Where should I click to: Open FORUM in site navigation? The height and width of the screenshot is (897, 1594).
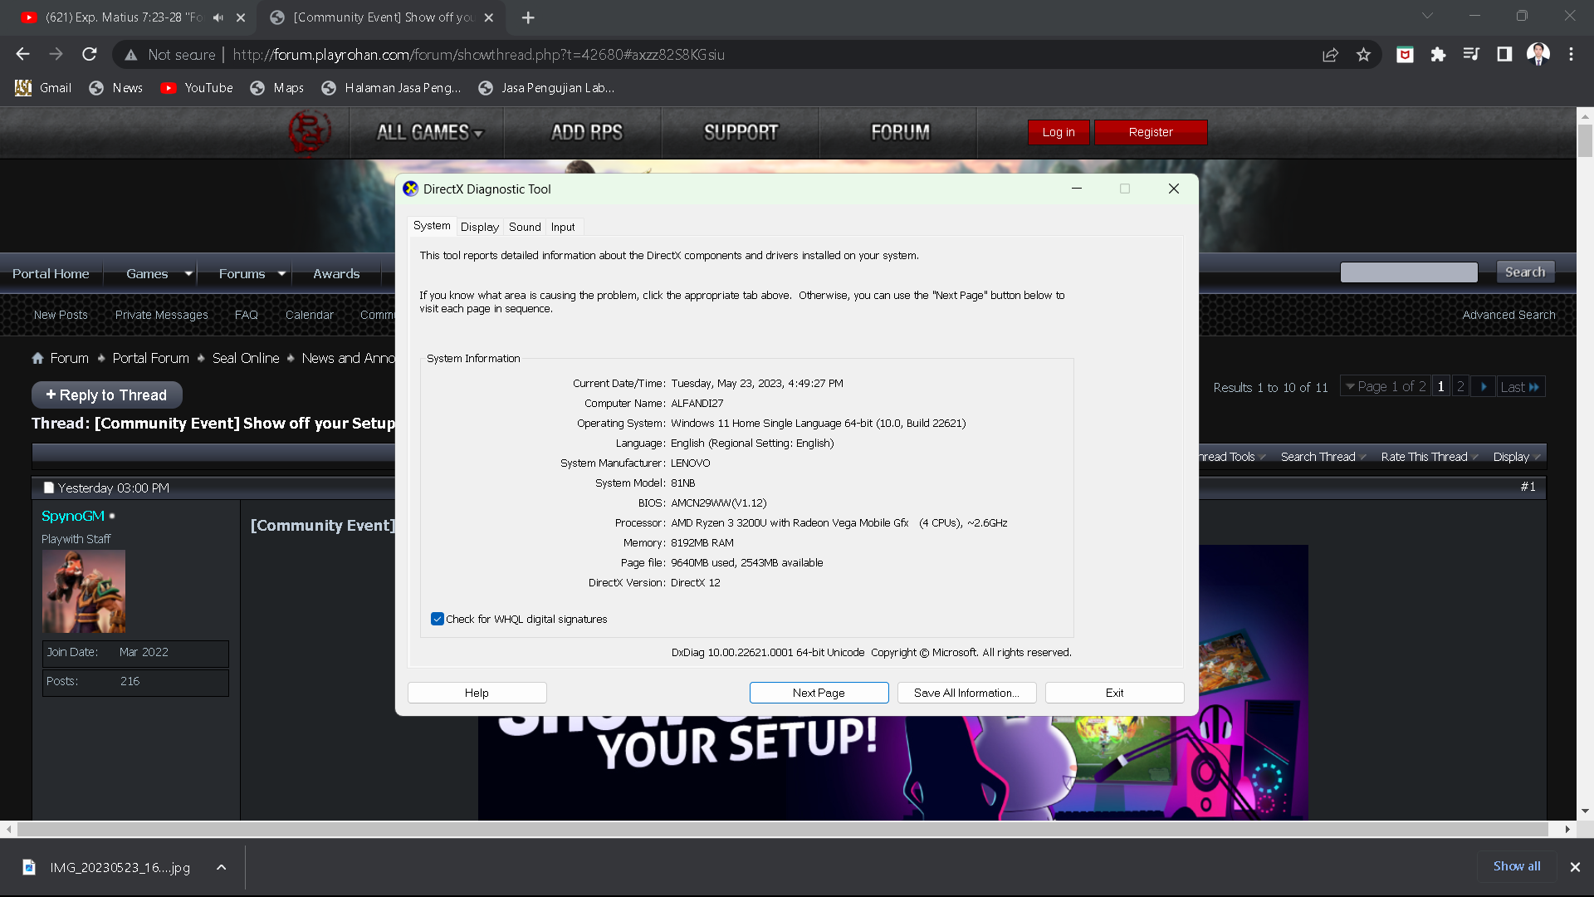[901, 133]
